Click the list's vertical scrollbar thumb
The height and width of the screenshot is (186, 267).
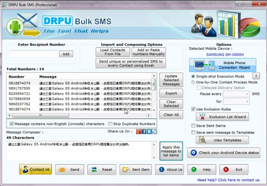click(x=154, y=85)
